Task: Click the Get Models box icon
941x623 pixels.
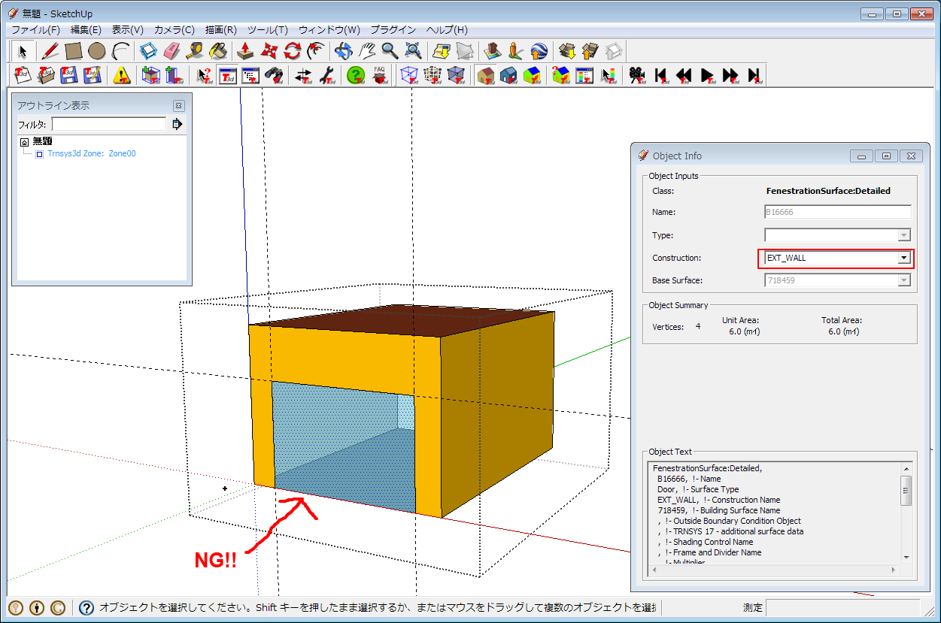Action: (567, 51)
